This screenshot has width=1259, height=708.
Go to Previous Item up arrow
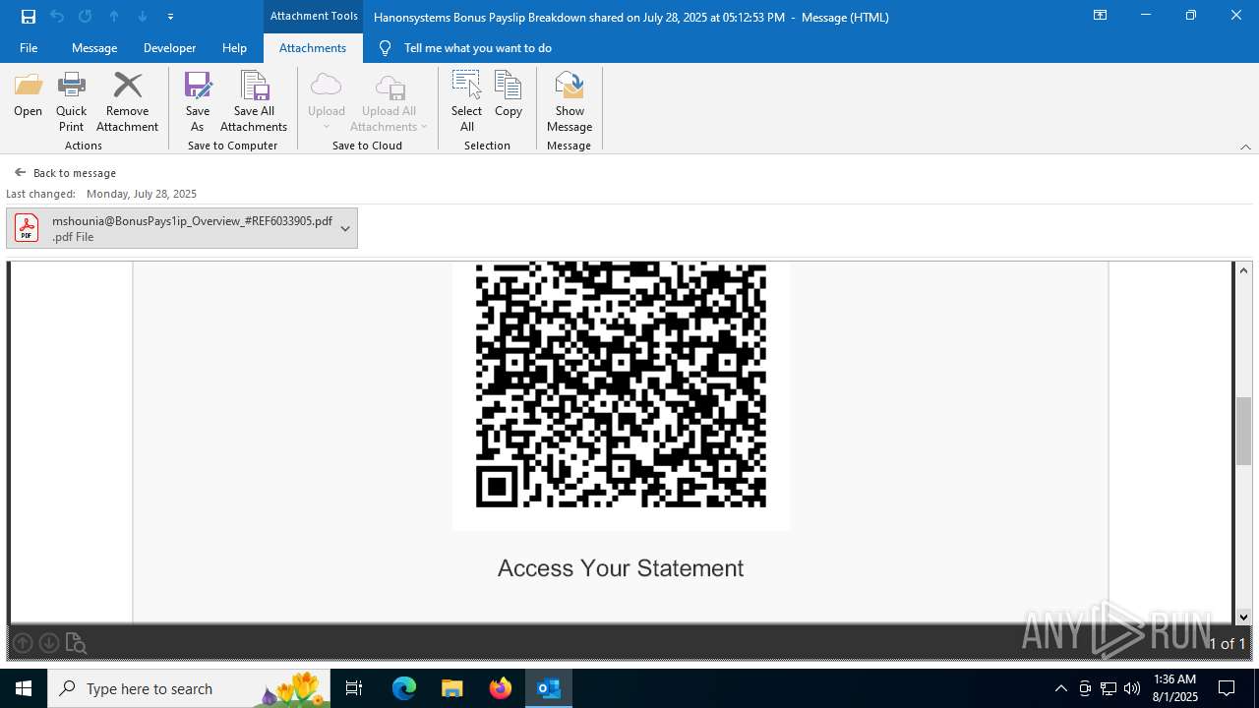tap(114, 17)
